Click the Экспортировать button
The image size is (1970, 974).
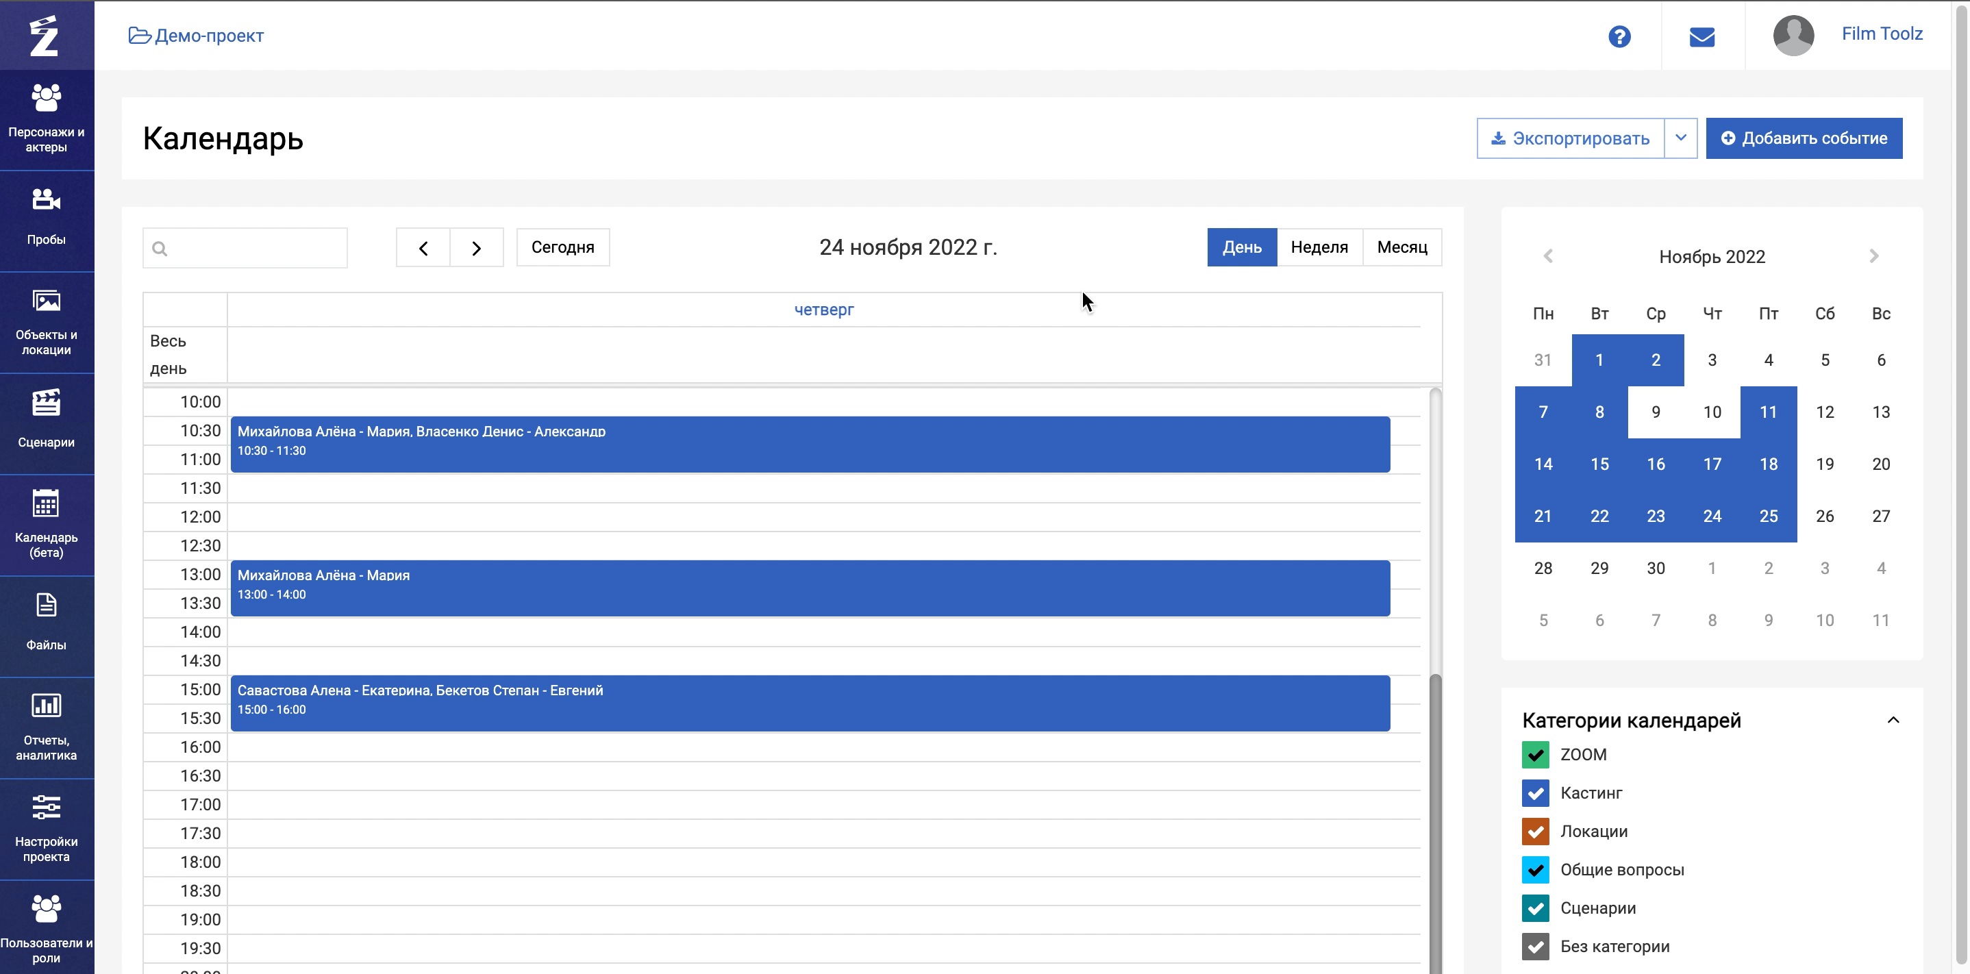pyautogui.click(x=1570, y=138)
